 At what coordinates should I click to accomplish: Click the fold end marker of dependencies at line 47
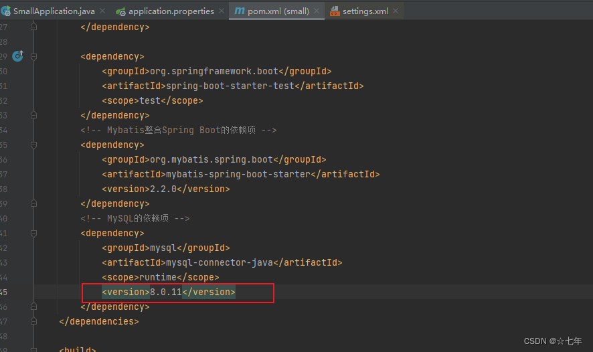click(33, 321)
